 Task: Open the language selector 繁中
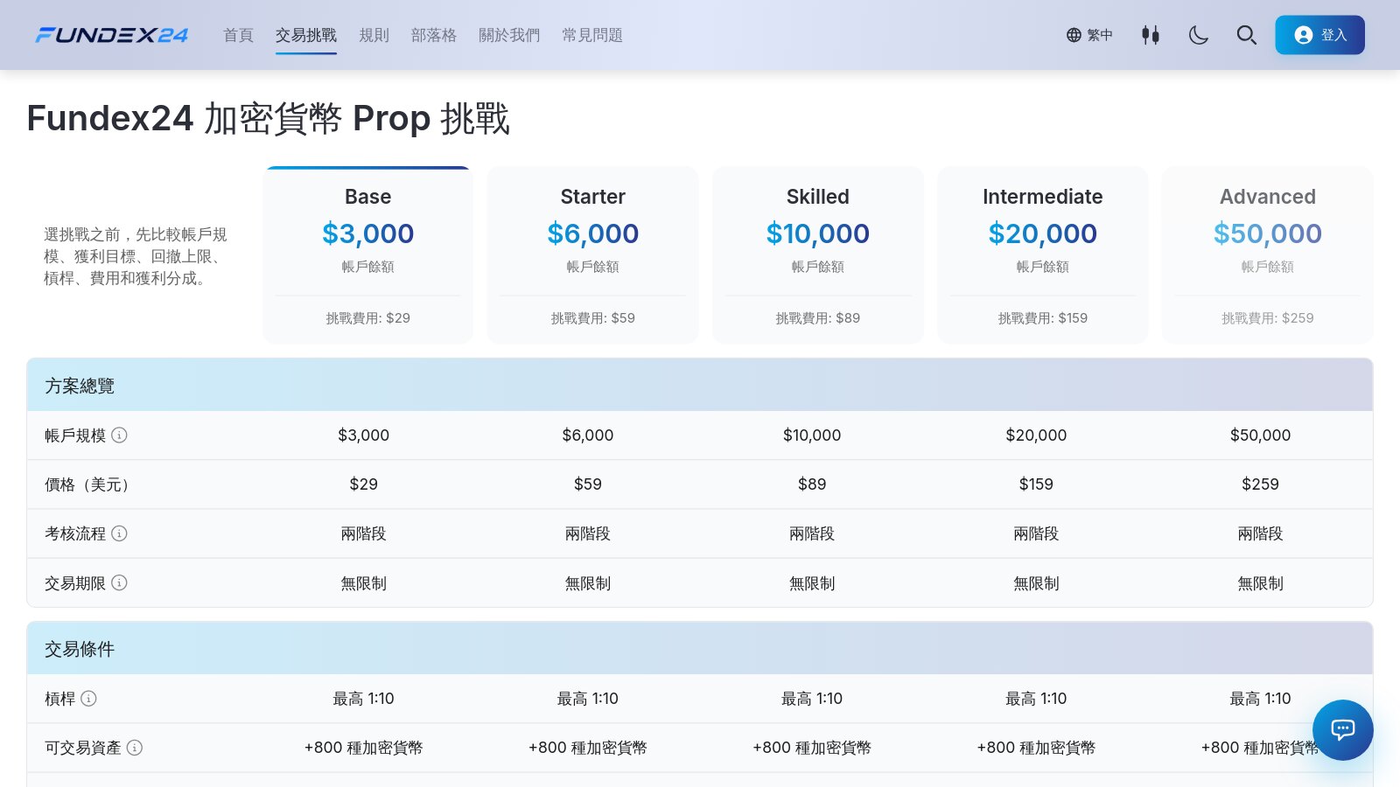click(x=1089, y=35)
